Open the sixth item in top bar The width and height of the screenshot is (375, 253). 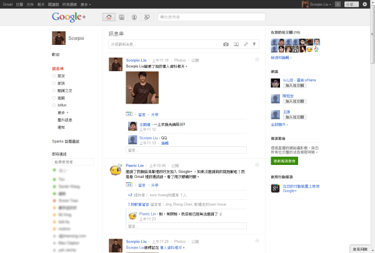point(69,4)
